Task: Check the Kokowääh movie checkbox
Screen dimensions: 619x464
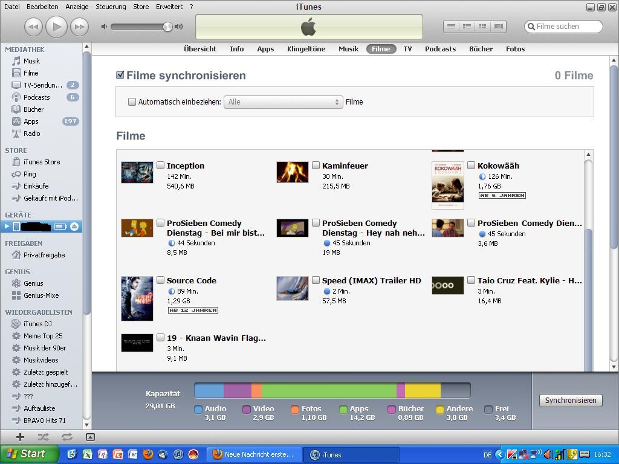Action: tap(471, 166)
